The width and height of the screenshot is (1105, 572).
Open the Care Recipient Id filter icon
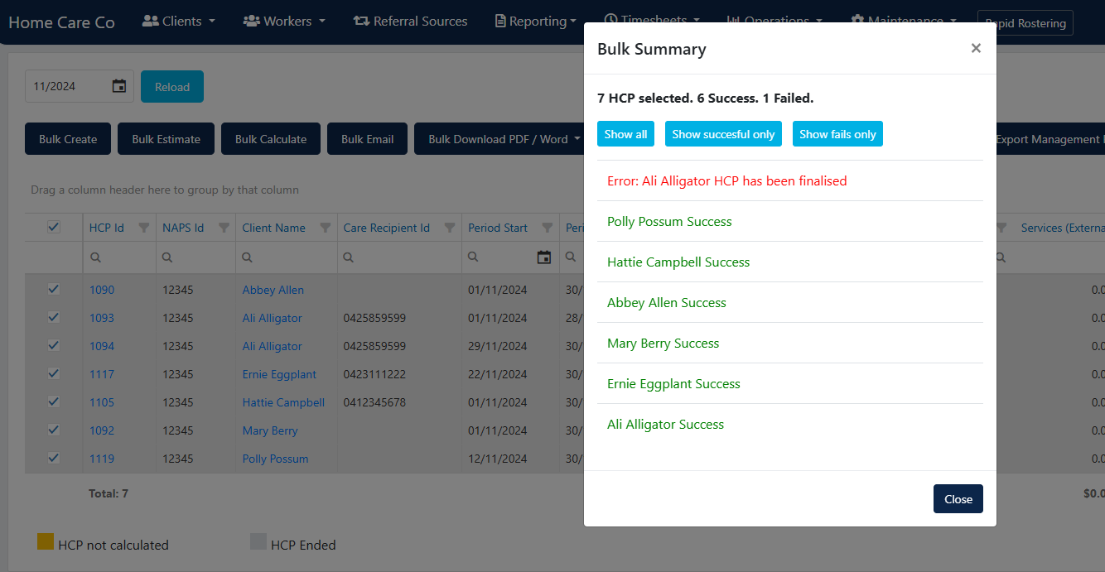[450, 228]
